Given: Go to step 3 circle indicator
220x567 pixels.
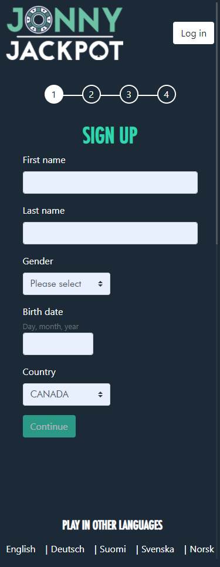Looking at the screenshot, I should 129,95.
